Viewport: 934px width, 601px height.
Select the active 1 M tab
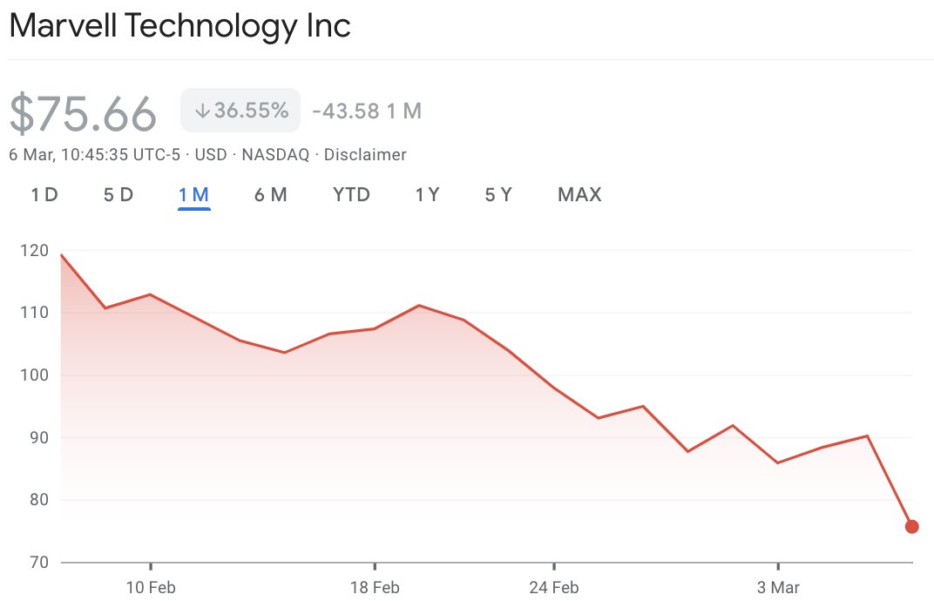point(194,195)
